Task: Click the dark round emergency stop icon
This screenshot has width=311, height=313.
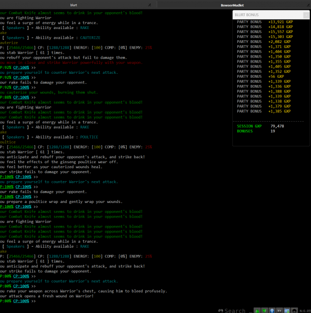Action: tap(294, 311)
